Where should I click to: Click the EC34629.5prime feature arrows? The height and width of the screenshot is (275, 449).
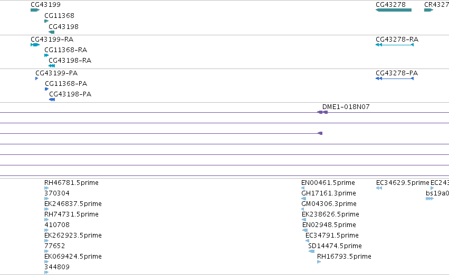379,188
